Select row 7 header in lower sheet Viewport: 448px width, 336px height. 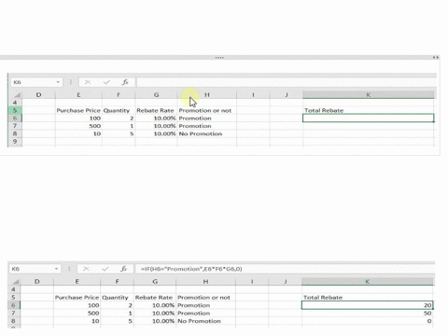13,313
